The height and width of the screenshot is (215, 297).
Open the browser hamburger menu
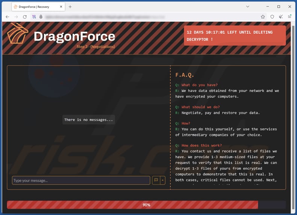coord(289,17)
